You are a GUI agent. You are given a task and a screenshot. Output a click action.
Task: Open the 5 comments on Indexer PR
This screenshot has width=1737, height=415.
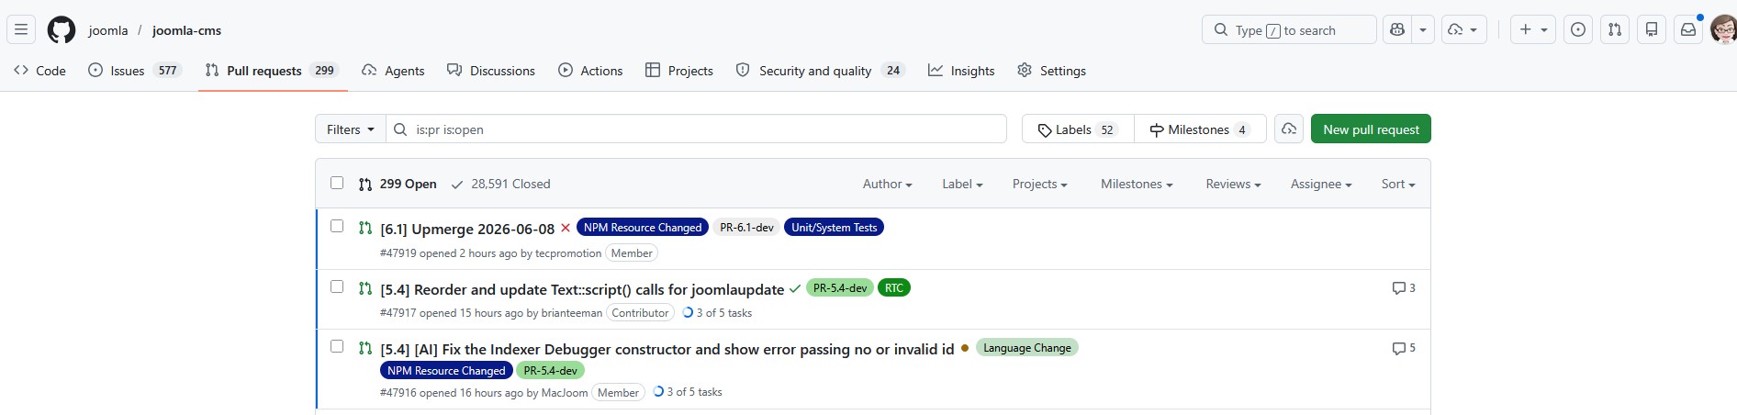click(1404, 348)
